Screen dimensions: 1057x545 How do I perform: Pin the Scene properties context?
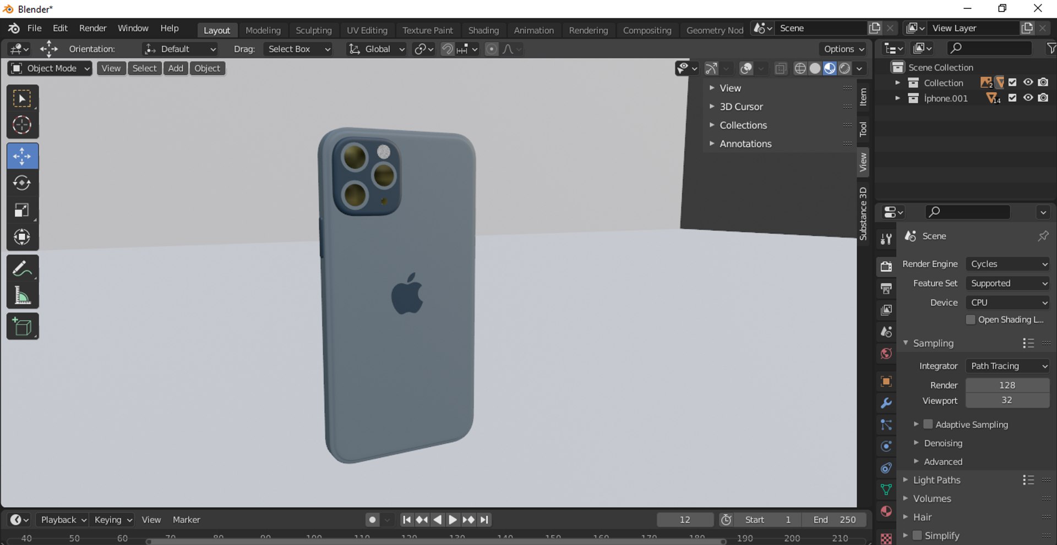tap(1043, 236)
